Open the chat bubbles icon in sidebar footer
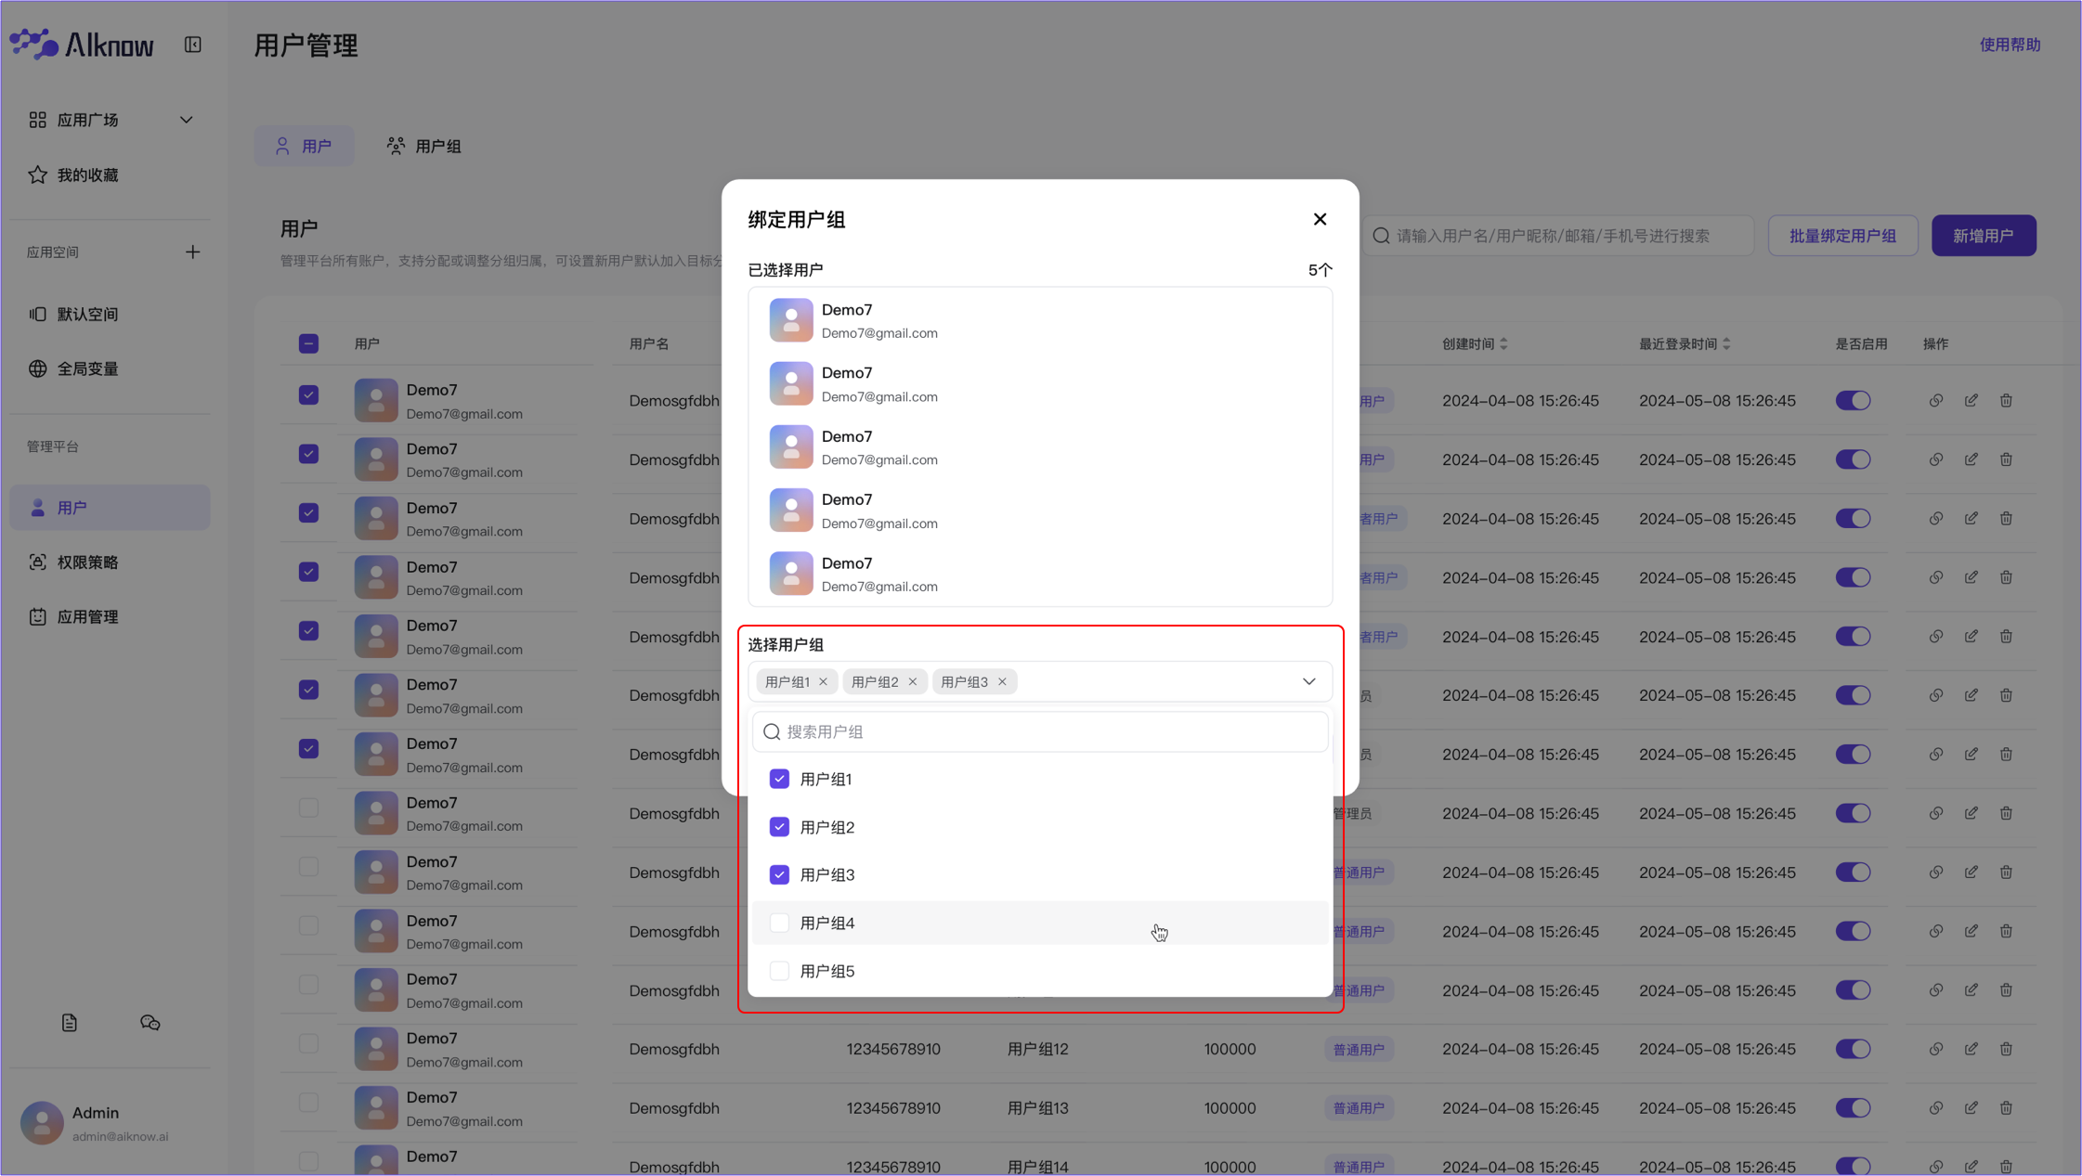 coord(150,1023)
